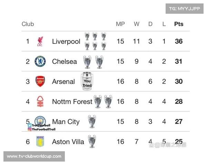Click the Liverpool club crest
This screenshot has height=165, width=207.
pyautogui.click(x=40, y=42)
